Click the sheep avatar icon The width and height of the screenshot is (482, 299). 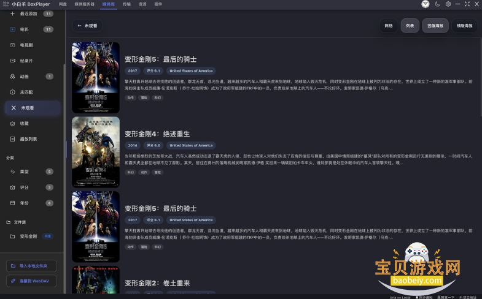pyautogui.click(x=426, y=4)
